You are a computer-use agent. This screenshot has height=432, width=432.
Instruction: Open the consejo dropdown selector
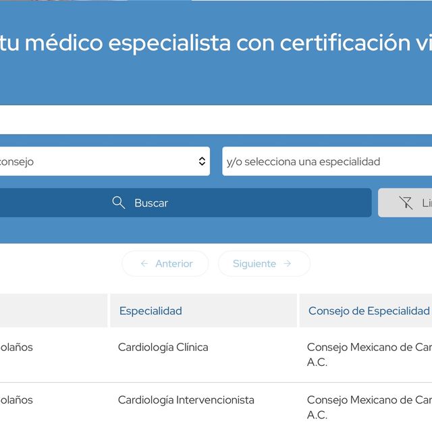point(105,161)
